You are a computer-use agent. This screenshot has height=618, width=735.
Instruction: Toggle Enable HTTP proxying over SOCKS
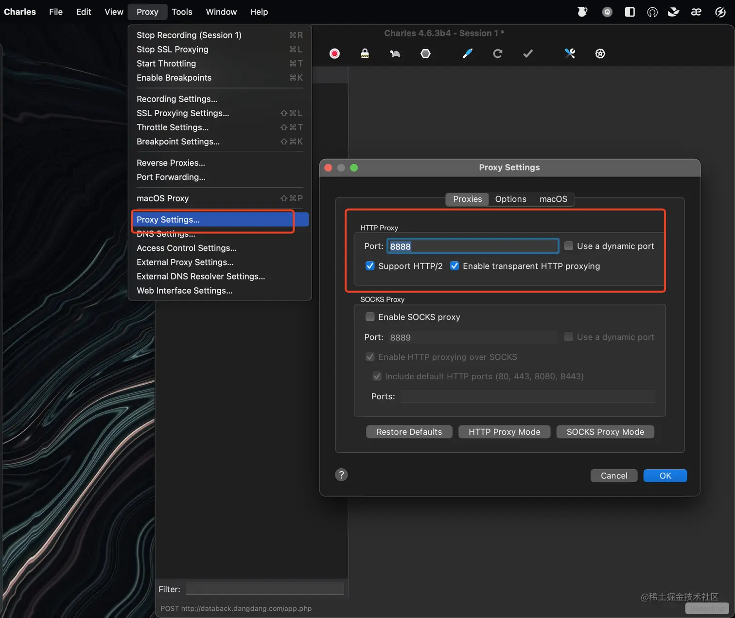pyautogui.click(x=370, y=357)
